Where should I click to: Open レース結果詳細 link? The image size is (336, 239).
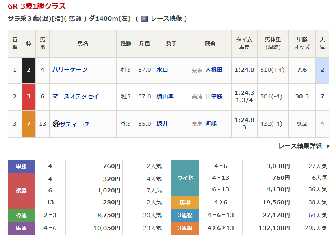click(300, 146)
